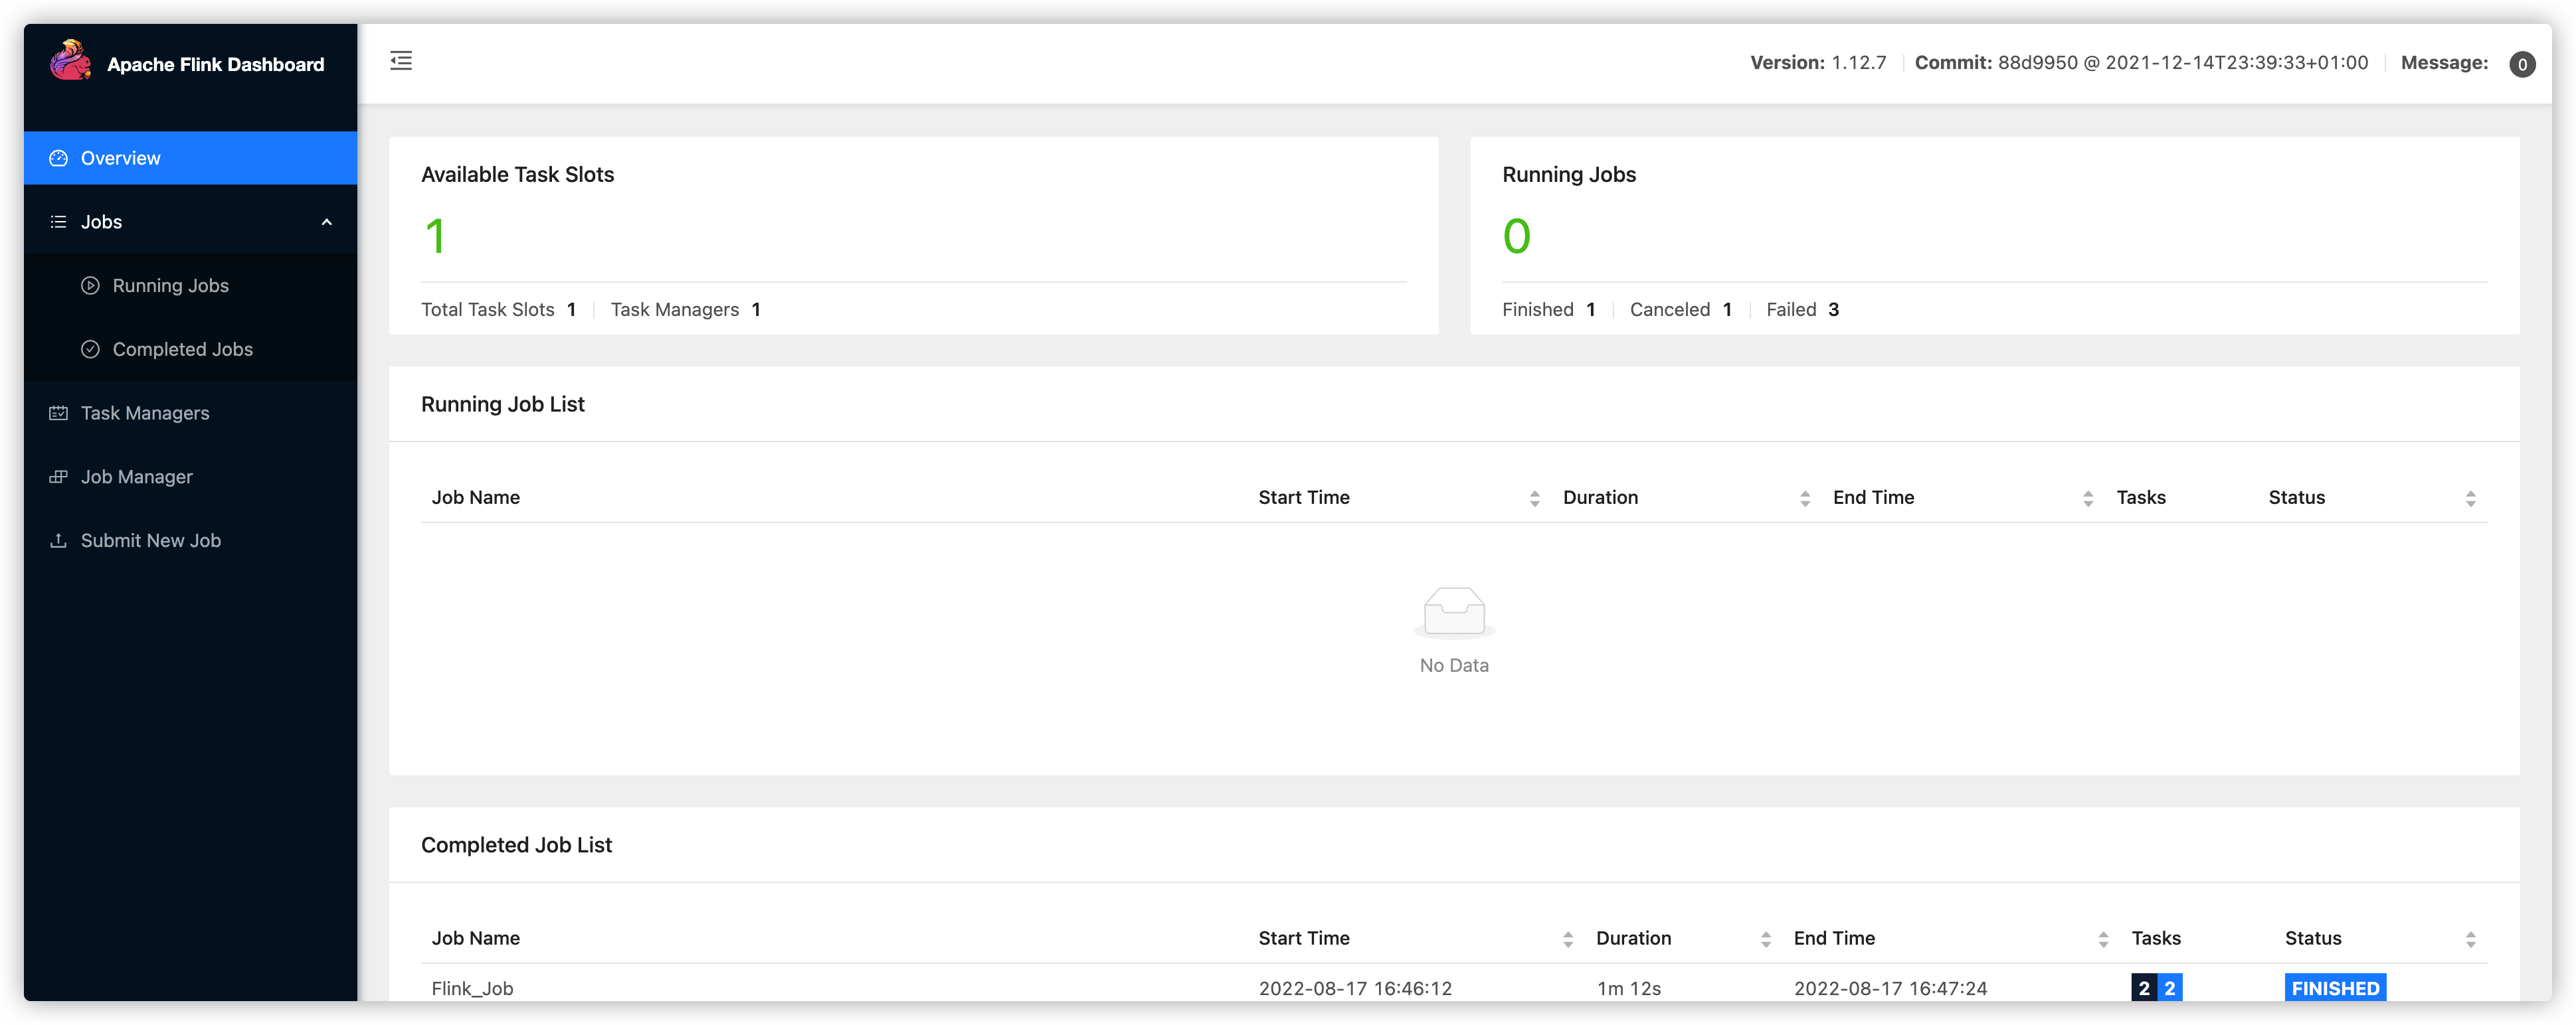Open the Task Managers menu item

(145, 414)
